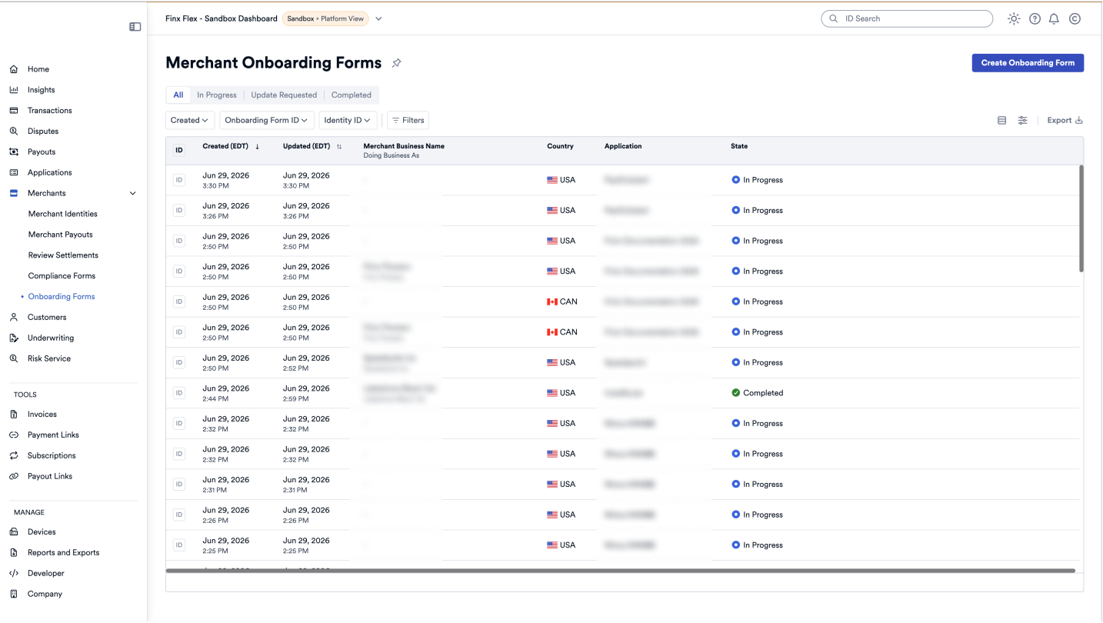The width and height of the screenshot is (1103, 623).
Task: Expand the Sandbox Platform View switcher chevron
Action: [x=378, y=18]
